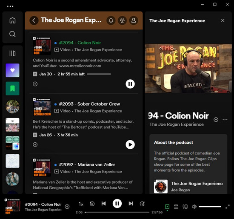234x219 pixels.
Task: Go back with the arrow button
Action: [34, 20]
